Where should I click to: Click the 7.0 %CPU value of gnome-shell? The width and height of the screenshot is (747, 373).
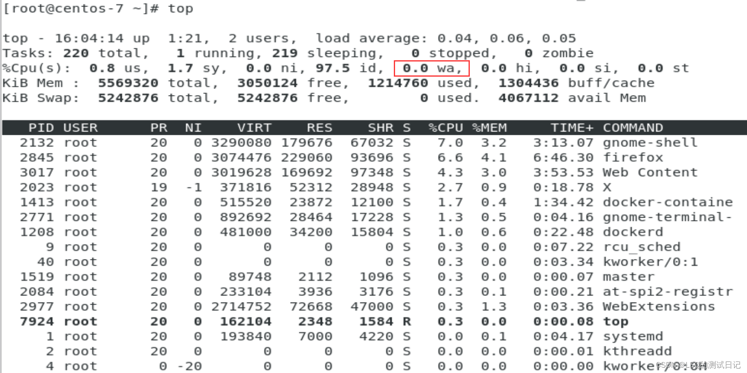[x=450, y=143]
